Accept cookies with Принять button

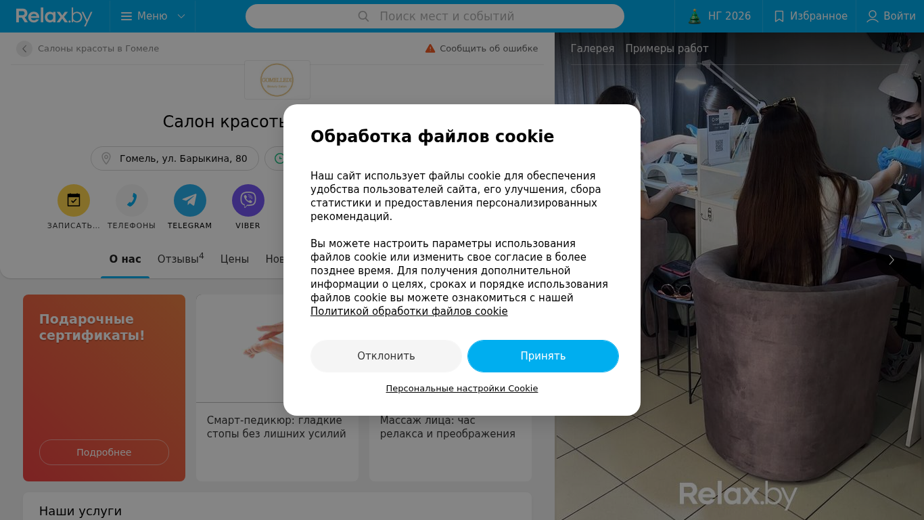543,356
